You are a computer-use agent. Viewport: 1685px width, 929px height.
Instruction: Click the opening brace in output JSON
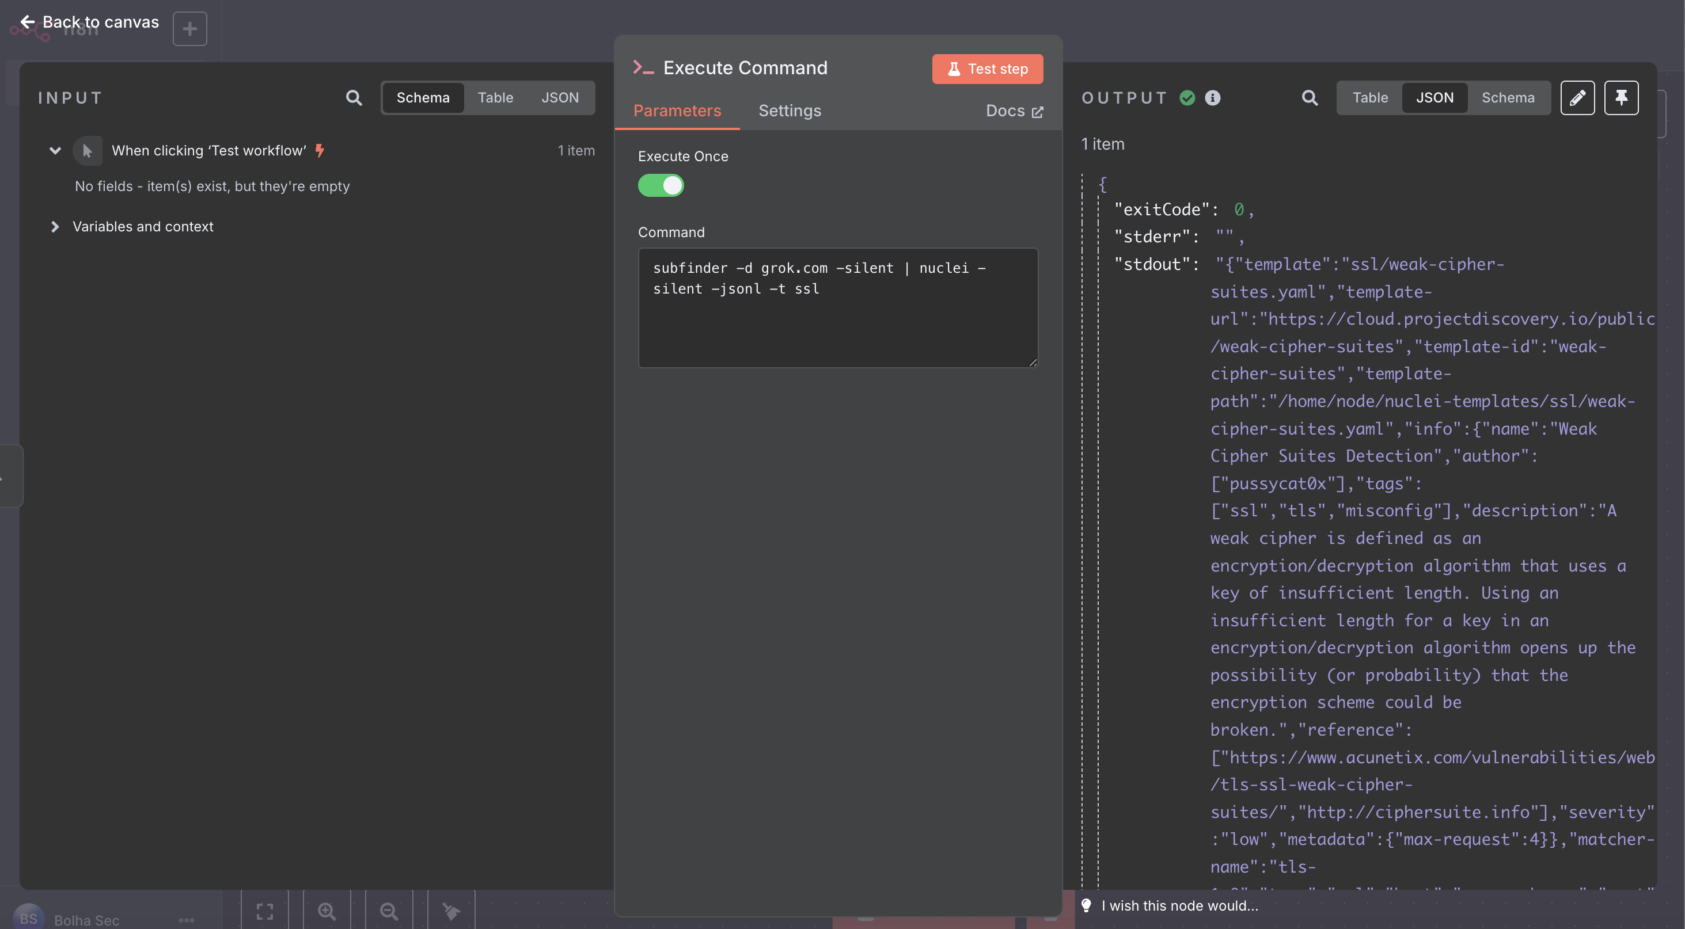click(1102, 184)
